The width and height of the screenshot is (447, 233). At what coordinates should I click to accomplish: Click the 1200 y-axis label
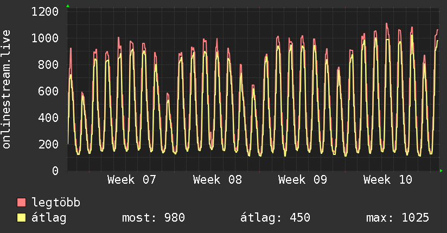tap(45, 12)
